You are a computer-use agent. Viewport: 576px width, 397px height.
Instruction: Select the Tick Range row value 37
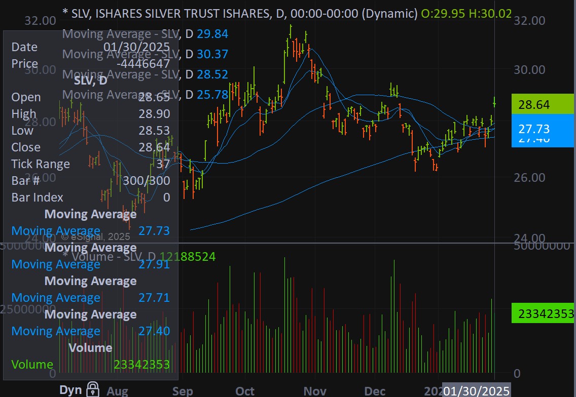(163, 164)
